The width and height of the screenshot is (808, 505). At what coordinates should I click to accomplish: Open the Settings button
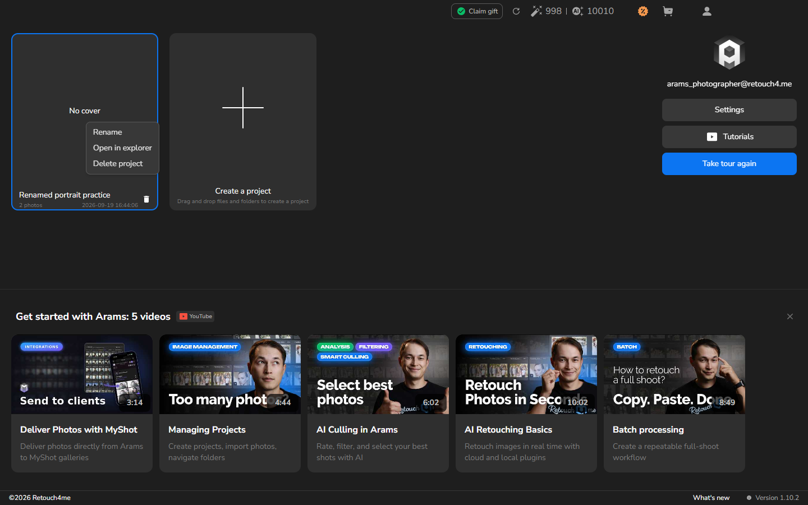click(729, 110)
